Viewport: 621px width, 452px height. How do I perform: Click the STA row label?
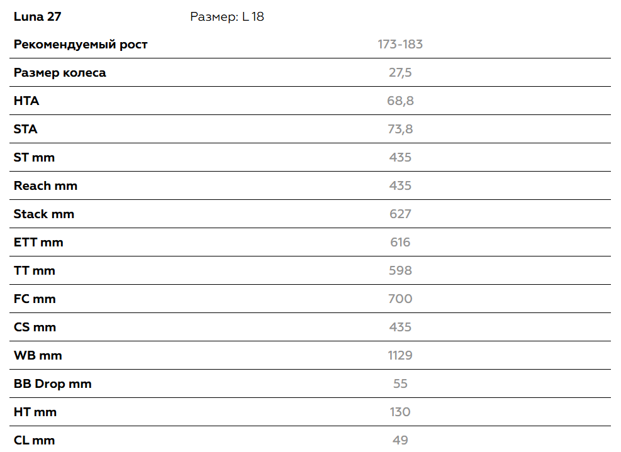[26, 130]
